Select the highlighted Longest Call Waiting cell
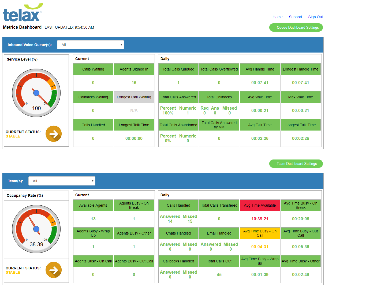Viewport: 366px width, 297px height. (x=134, y=97)
